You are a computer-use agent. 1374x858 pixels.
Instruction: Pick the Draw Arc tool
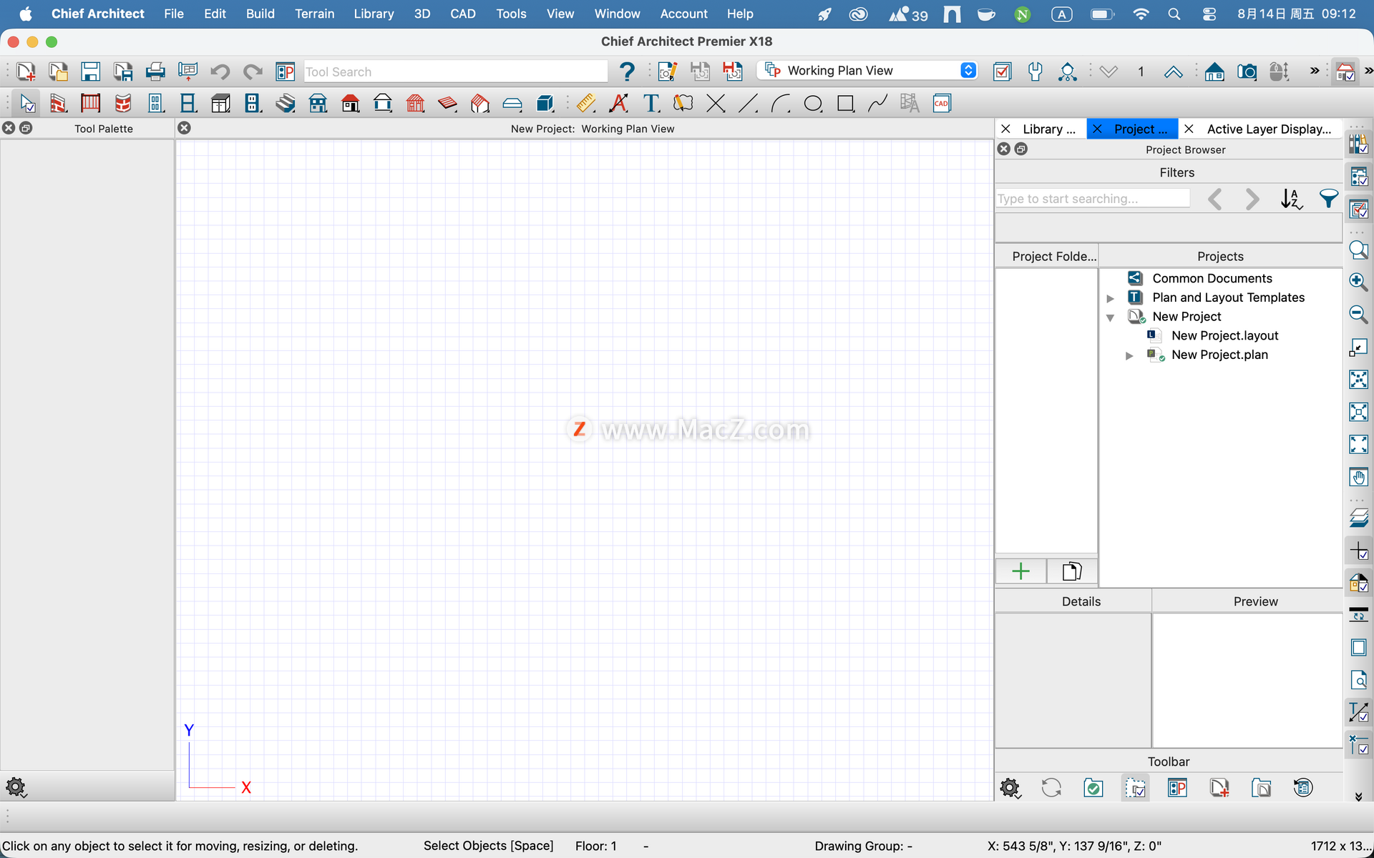[781, 104]
